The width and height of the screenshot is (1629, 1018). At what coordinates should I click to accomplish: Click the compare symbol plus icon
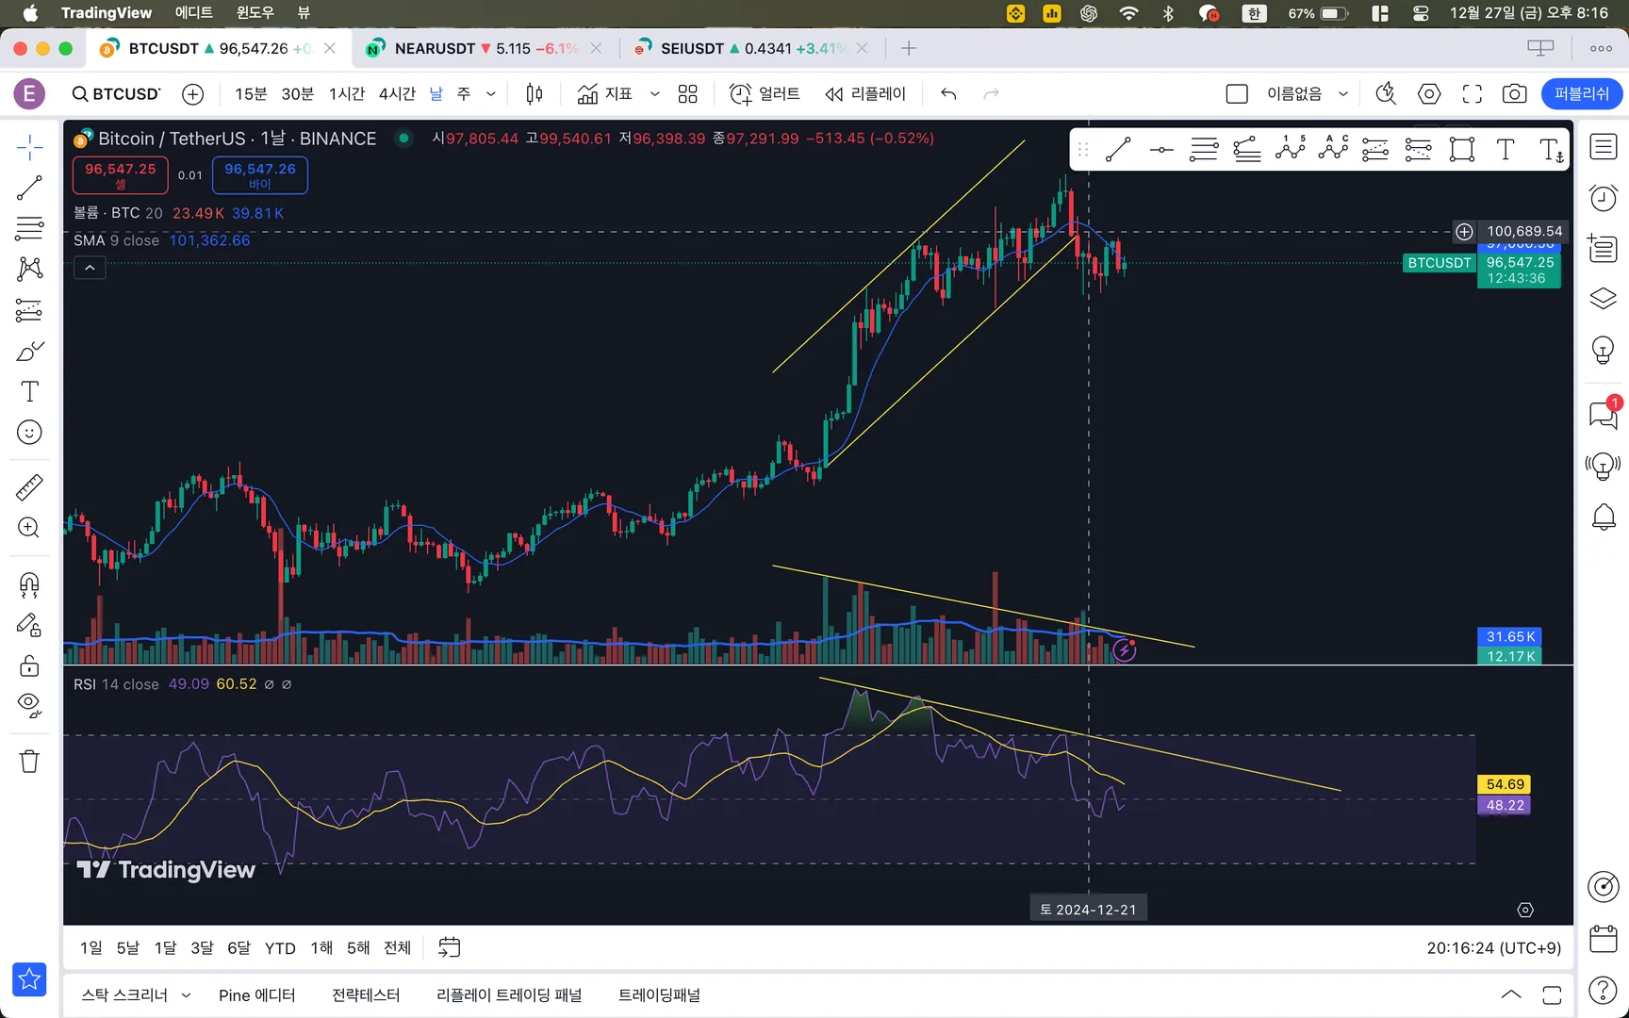(x=193, y=94)
